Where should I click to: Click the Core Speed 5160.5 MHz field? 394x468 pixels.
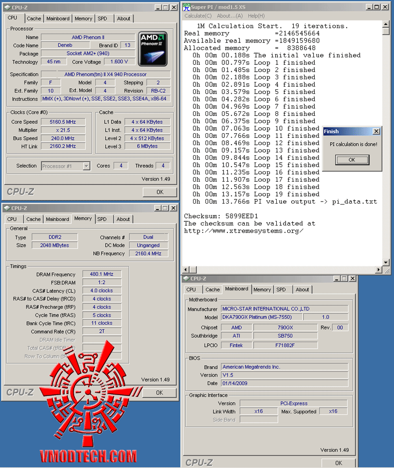click(63, 122)
